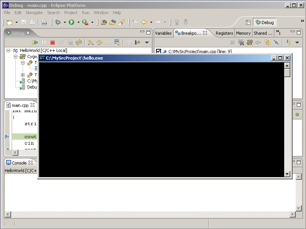Collapse the HelloWorld launch tree node
Screen dimensions: 306x229
(9, 50)
